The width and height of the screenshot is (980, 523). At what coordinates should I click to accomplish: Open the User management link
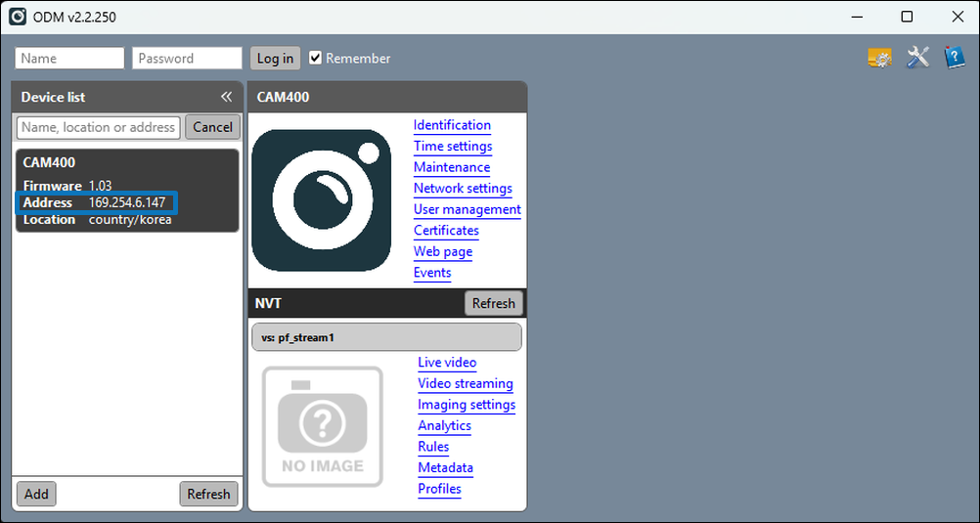point(467,209)
